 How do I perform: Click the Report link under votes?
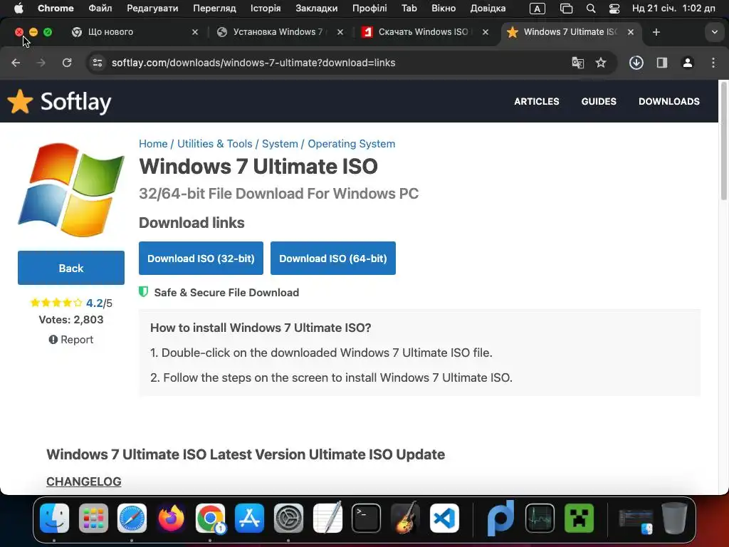click(x=71, y=340)
